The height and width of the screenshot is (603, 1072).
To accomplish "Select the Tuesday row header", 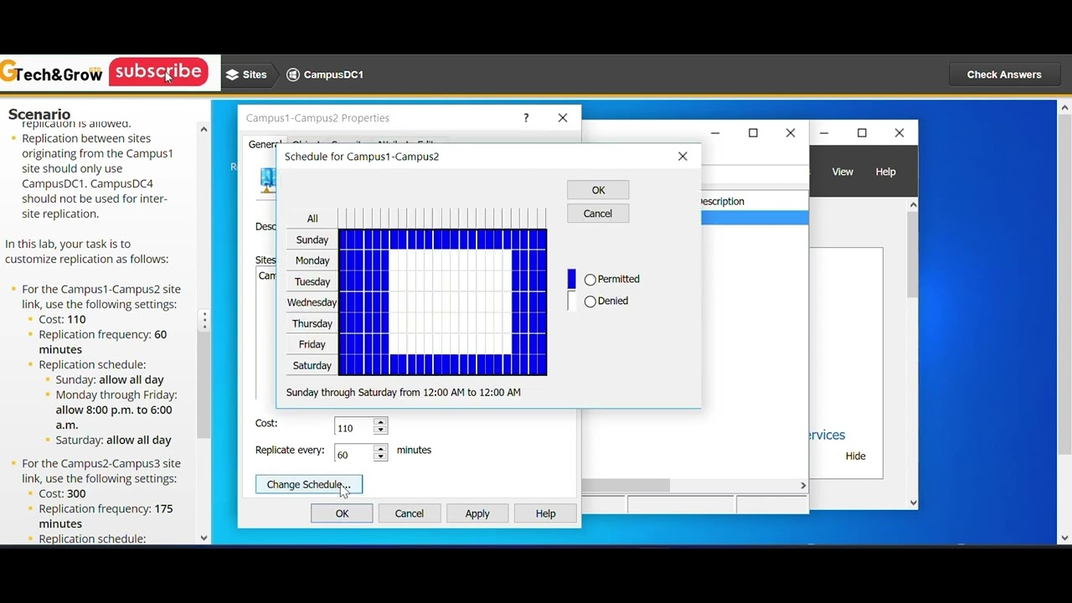I will [312, 281].
